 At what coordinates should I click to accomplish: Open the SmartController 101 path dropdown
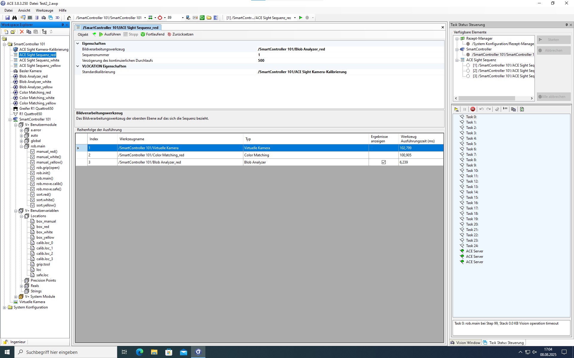tap(145, 18)
